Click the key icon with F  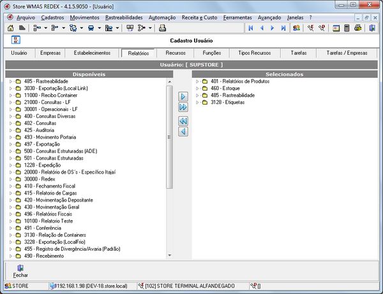coord(310,28)
